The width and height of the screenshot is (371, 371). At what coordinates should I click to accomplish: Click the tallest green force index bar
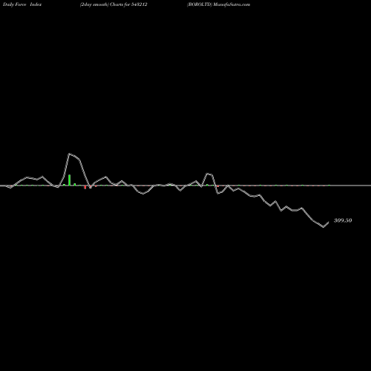(x=70, y=180)
